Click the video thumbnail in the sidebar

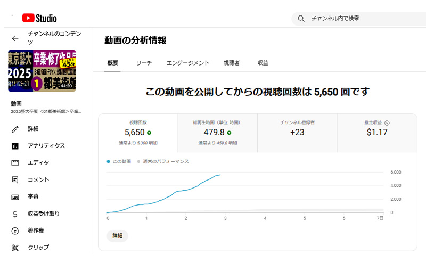[42, 71]
